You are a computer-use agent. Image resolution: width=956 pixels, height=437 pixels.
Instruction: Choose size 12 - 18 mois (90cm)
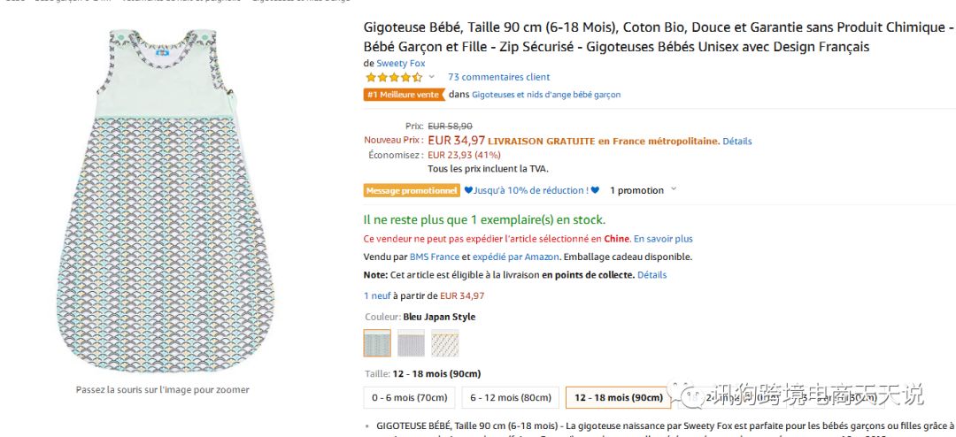coord(618,398)
